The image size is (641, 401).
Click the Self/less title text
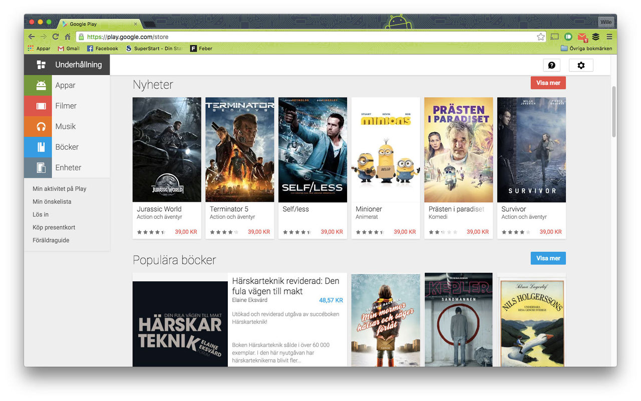(x=296, y=209)
